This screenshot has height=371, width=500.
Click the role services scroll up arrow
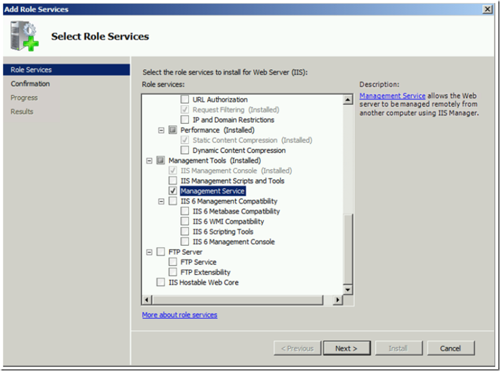(348, 100)
